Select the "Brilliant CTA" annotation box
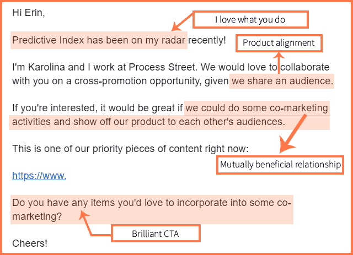 155,234
